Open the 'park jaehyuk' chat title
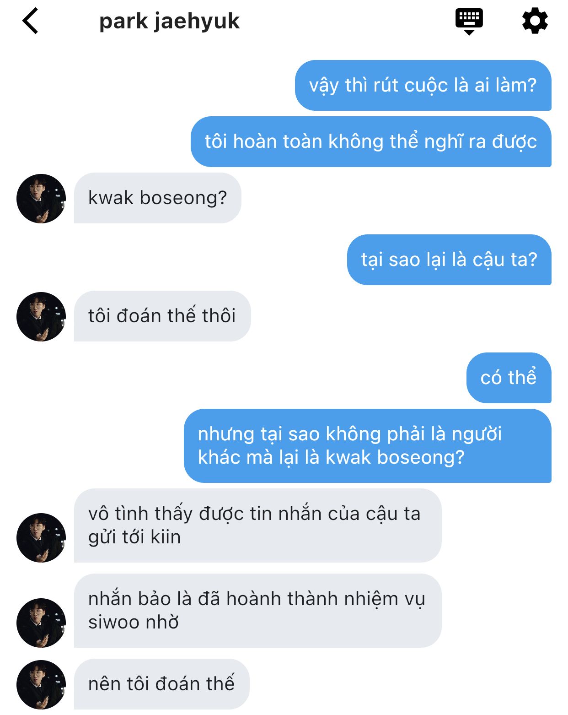Image resolution: width=568 pixels, height=715 pixels. tap(169, 22)
